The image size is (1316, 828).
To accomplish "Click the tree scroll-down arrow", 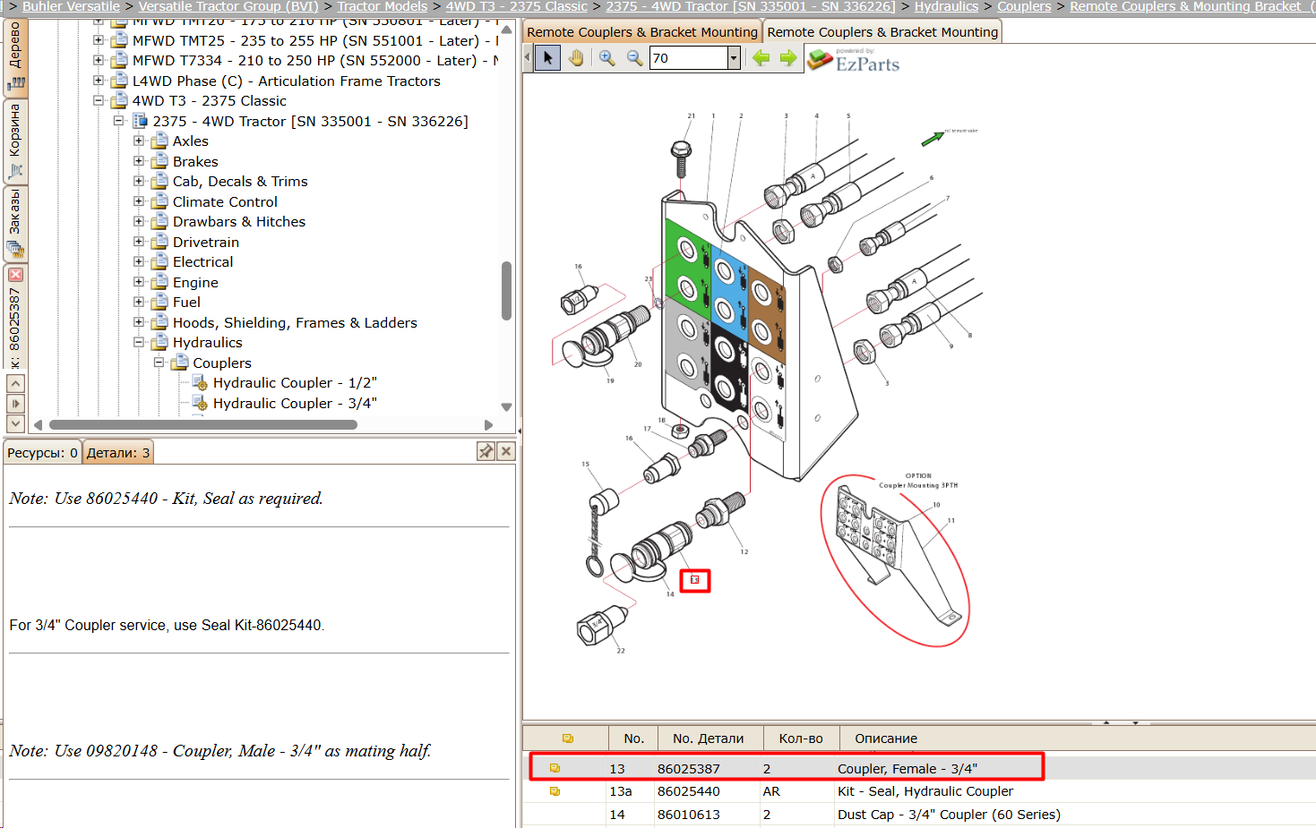I will 506,406.
